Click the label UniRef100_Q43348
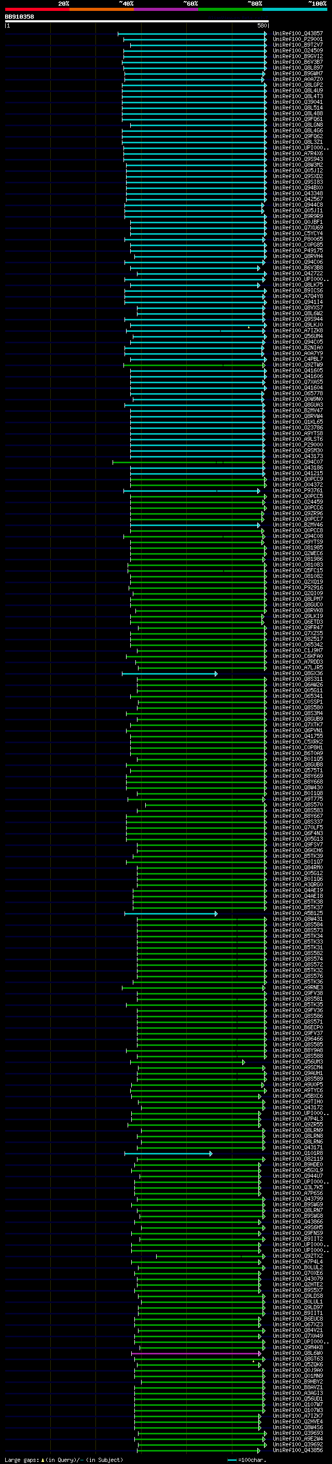 297,193
